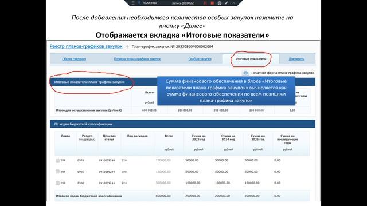Click plan number text 202308604000002004
Image resolution: width=367 pixels, height=206 pixels.
(194, 47)
